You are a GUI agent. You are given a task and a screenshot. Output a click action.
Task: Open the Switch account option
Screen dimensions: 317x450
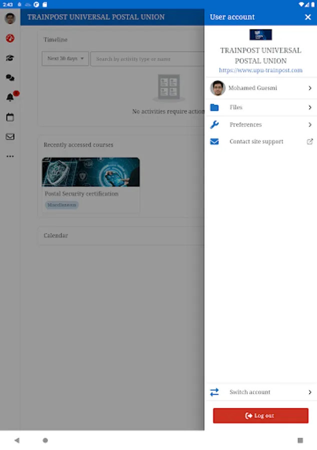[x=261, y=392]
